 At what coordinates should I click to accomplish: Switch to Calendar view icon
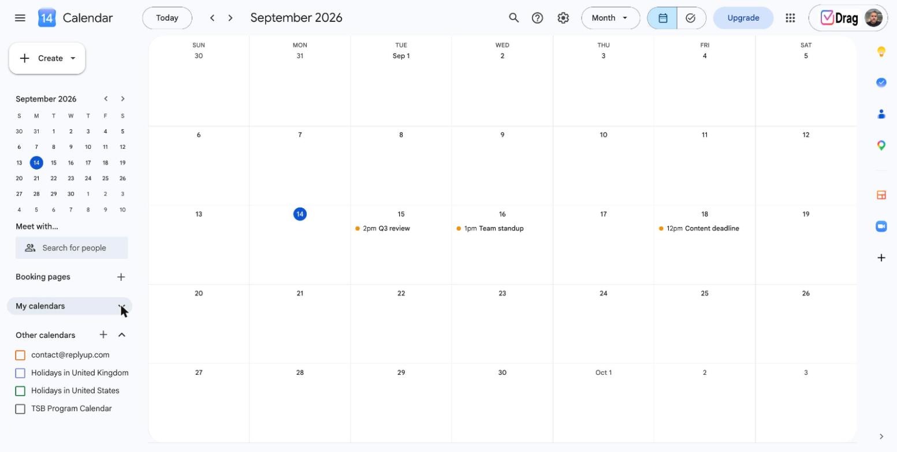click(x=662, y=18)
